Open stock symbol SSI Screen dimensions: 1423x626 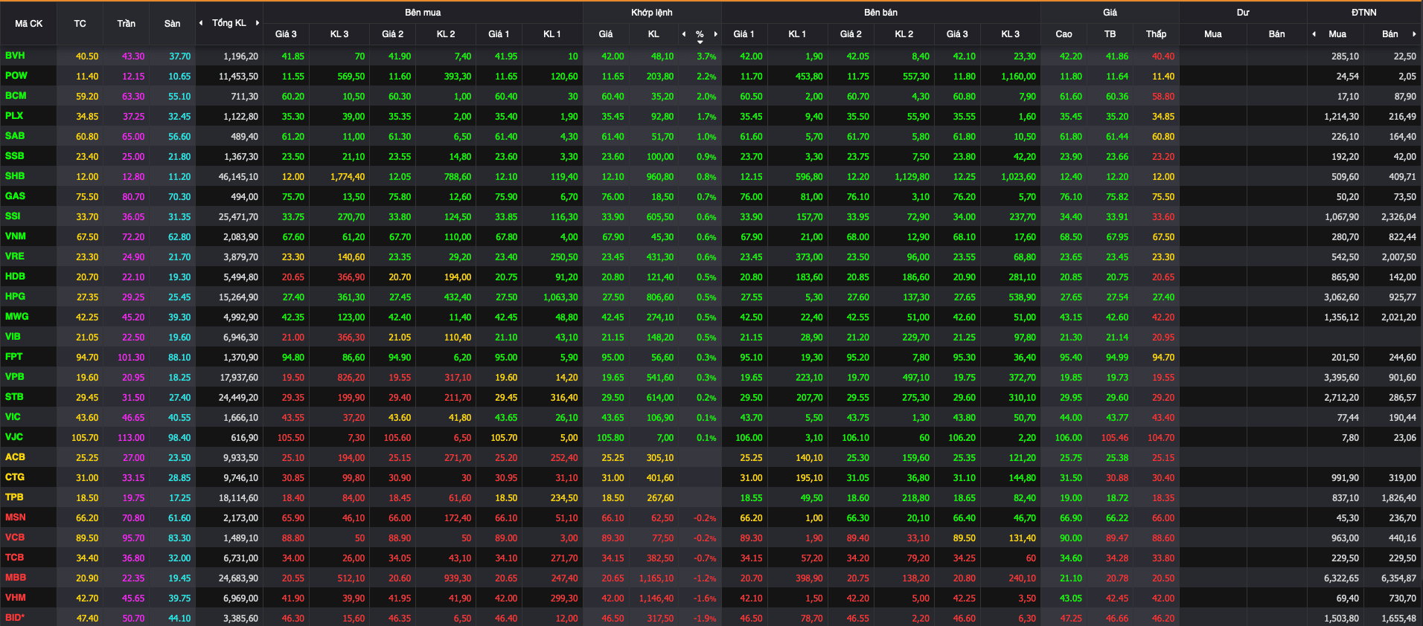[x=13, y=216]
